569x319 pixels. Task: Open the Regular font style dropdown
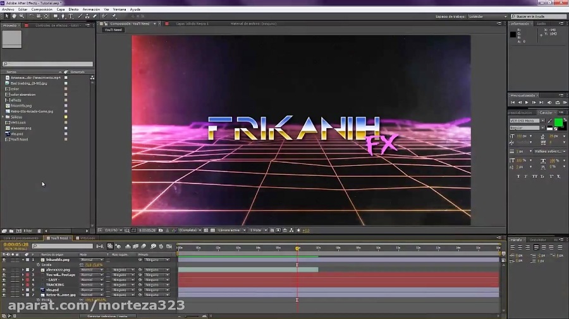pos(542,128)
